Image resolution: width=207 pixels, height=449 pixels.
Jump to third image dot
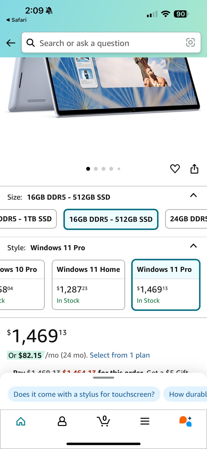tap(103, 169)
